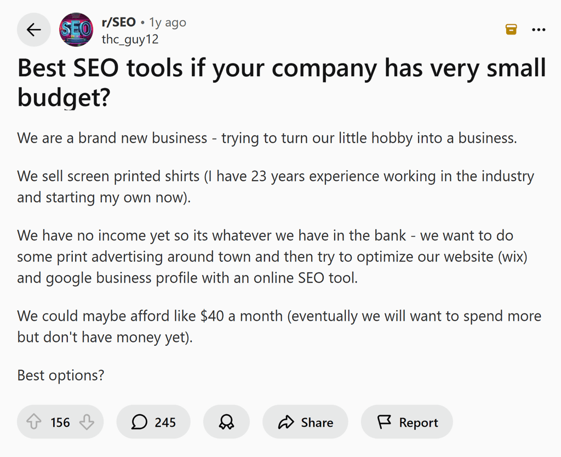
Task: Click the Share button
Action: [305, 422]
